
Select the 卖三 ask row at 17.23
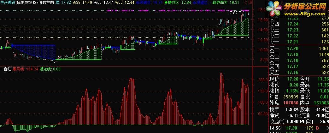tap(299, 30)
